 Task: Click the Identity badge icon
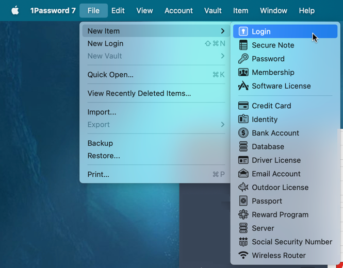(x=243, y=119)
